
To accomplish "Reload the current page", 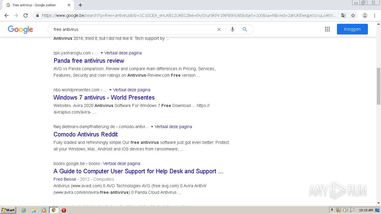I will click(26, 15).
